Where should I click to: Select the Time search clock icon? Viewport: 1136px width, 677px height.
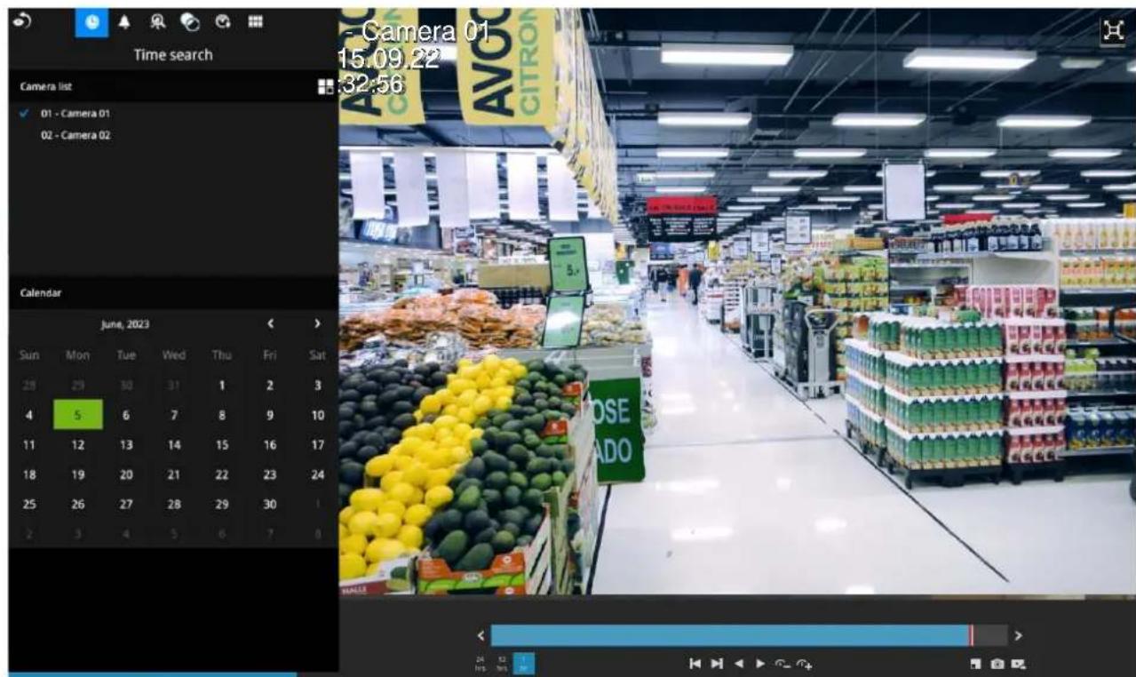tap(91, 23)
